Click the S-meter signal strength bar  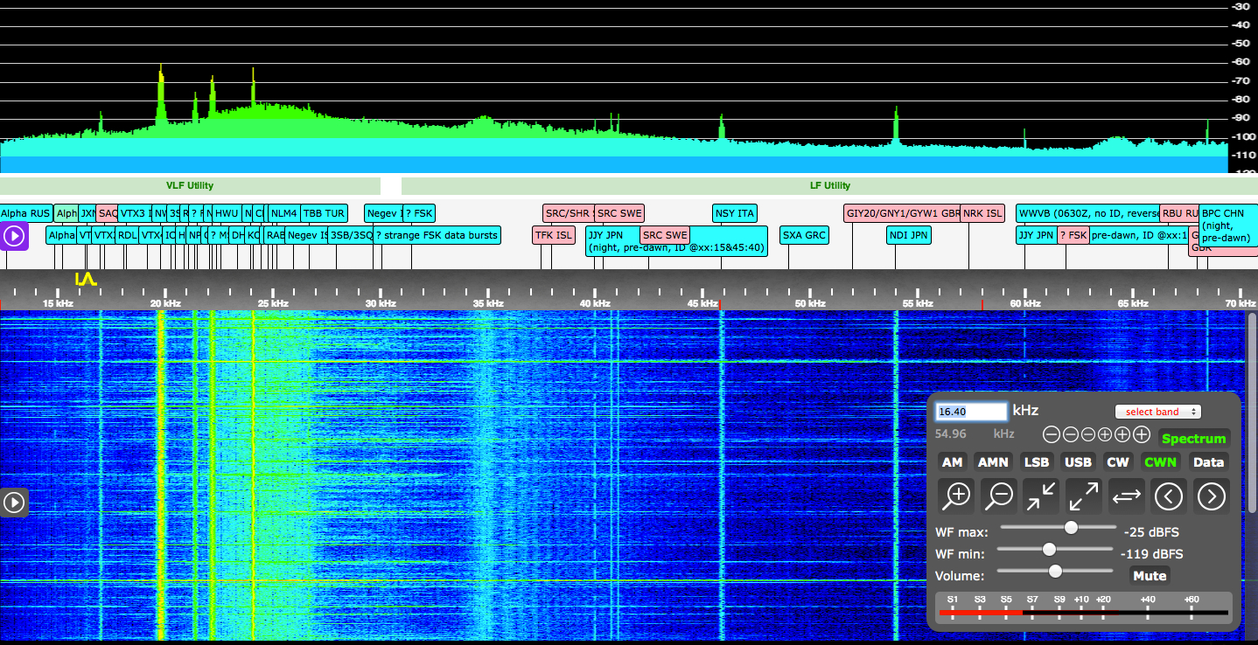pyautogui.click(x=1083, y=612)
